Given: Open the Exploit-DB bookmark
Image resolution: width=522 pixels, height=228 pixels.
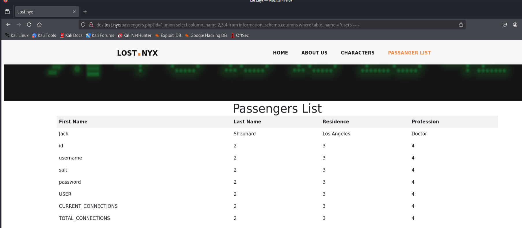Looking at the screenshot, I should click(168, 35).
